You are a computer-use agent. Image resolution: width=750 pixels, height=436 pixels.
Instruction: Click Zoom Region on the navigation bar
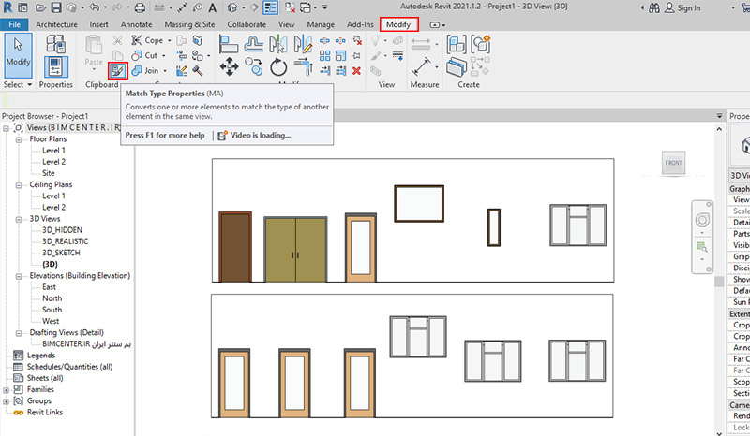[x=702, y=247]
